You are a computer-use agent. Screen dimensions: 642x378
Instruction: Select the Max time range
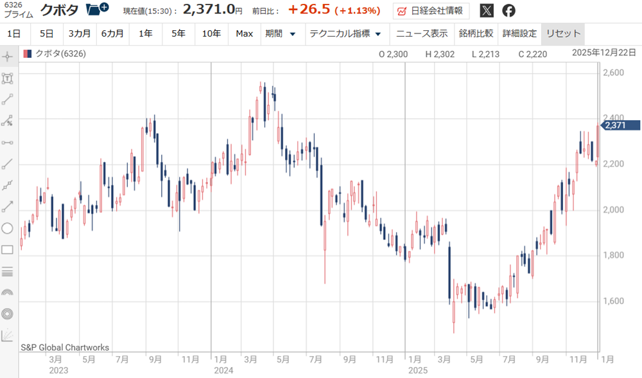point(244,33)
